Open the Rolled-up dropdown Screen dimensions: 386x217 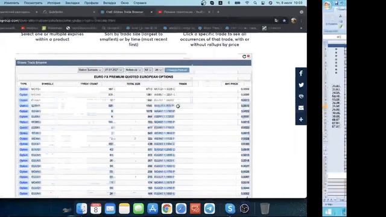(x=133, y=70)
